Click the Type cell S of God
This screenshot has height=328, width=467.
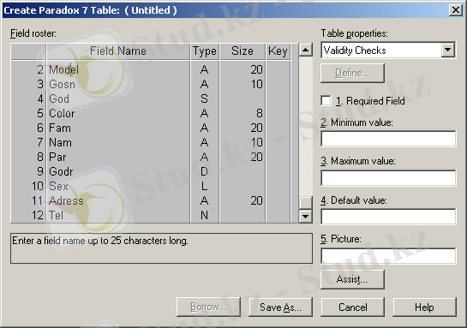[205, 98]
